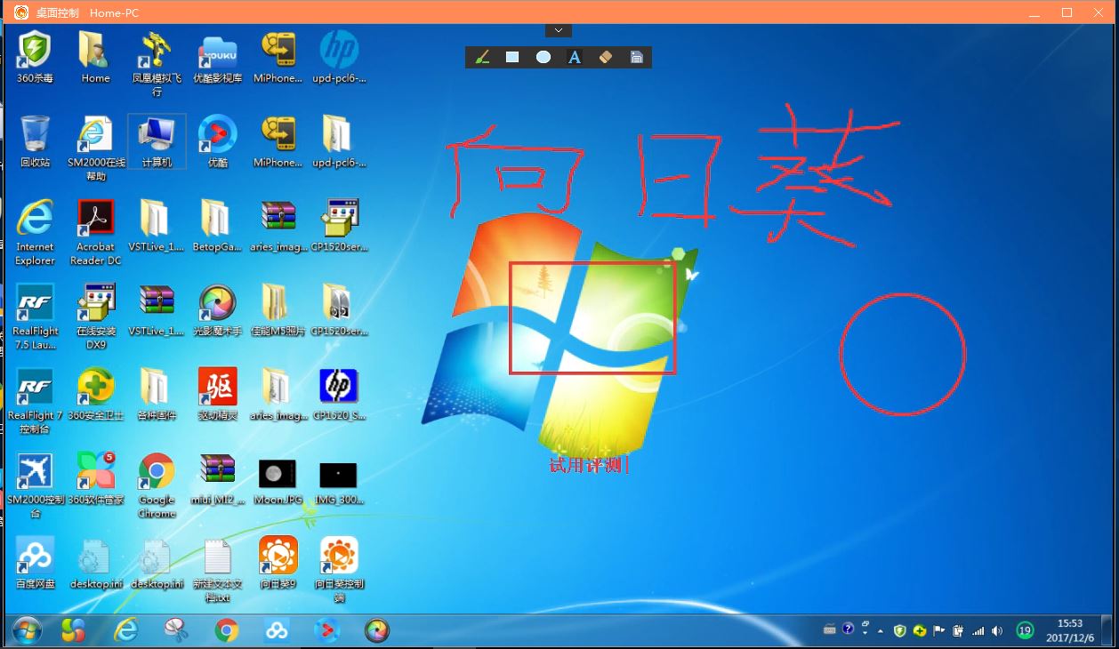Open the Windows Start menu
The image size is (1119, 649).
(27, 630)
